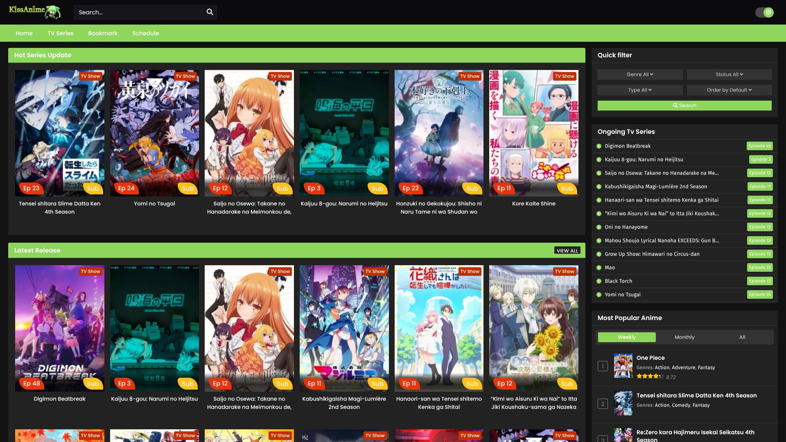Click the KissAnime logo
This screenshot has width=786, height=442.
[x=35, y=12]
